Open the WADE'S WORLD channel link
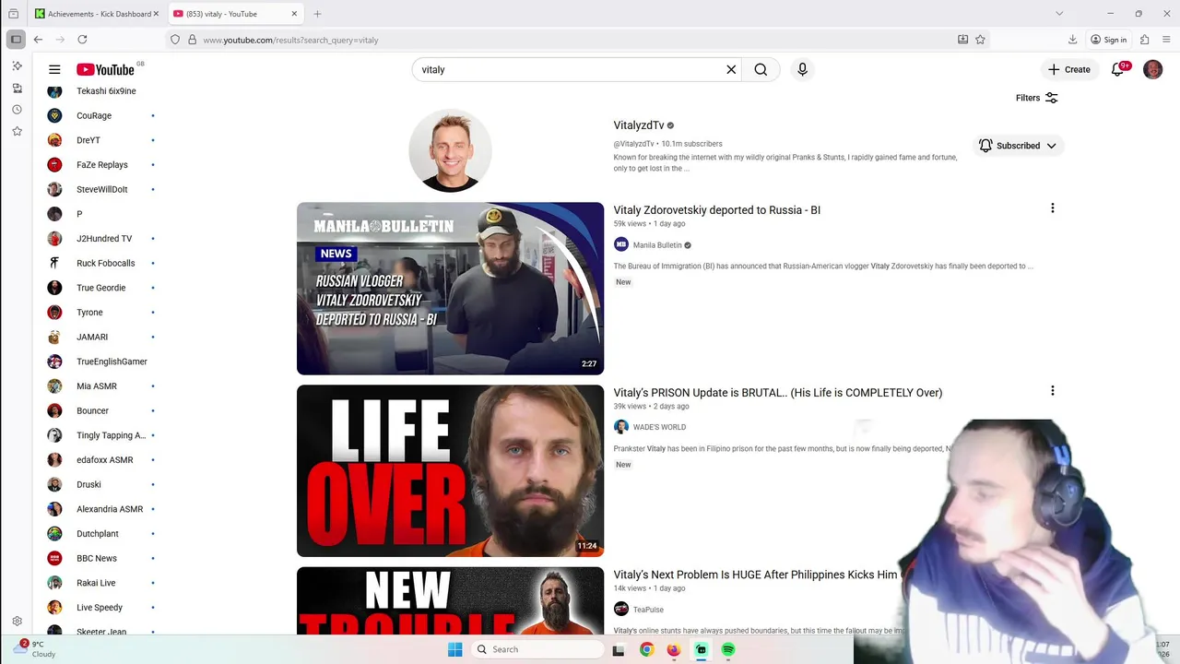The image size is (1180, 664). pyautogui.click(x=659, y=427)
